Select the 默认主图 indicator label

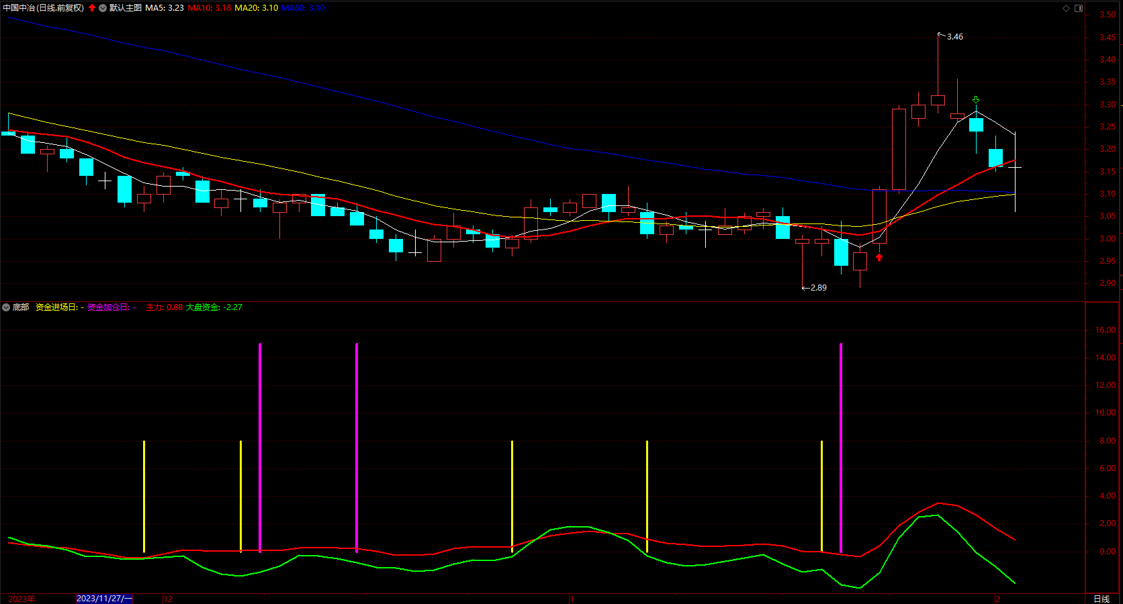click(126, 8)
